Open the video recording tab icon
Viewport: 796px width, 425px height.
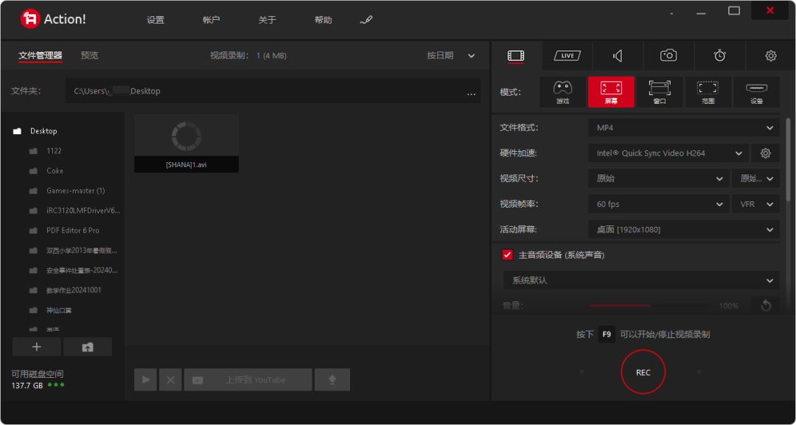click(x=516, y=56)
